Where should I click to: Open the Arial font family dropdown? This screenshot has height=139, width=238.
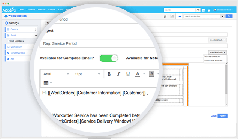(x=56, y=74)
